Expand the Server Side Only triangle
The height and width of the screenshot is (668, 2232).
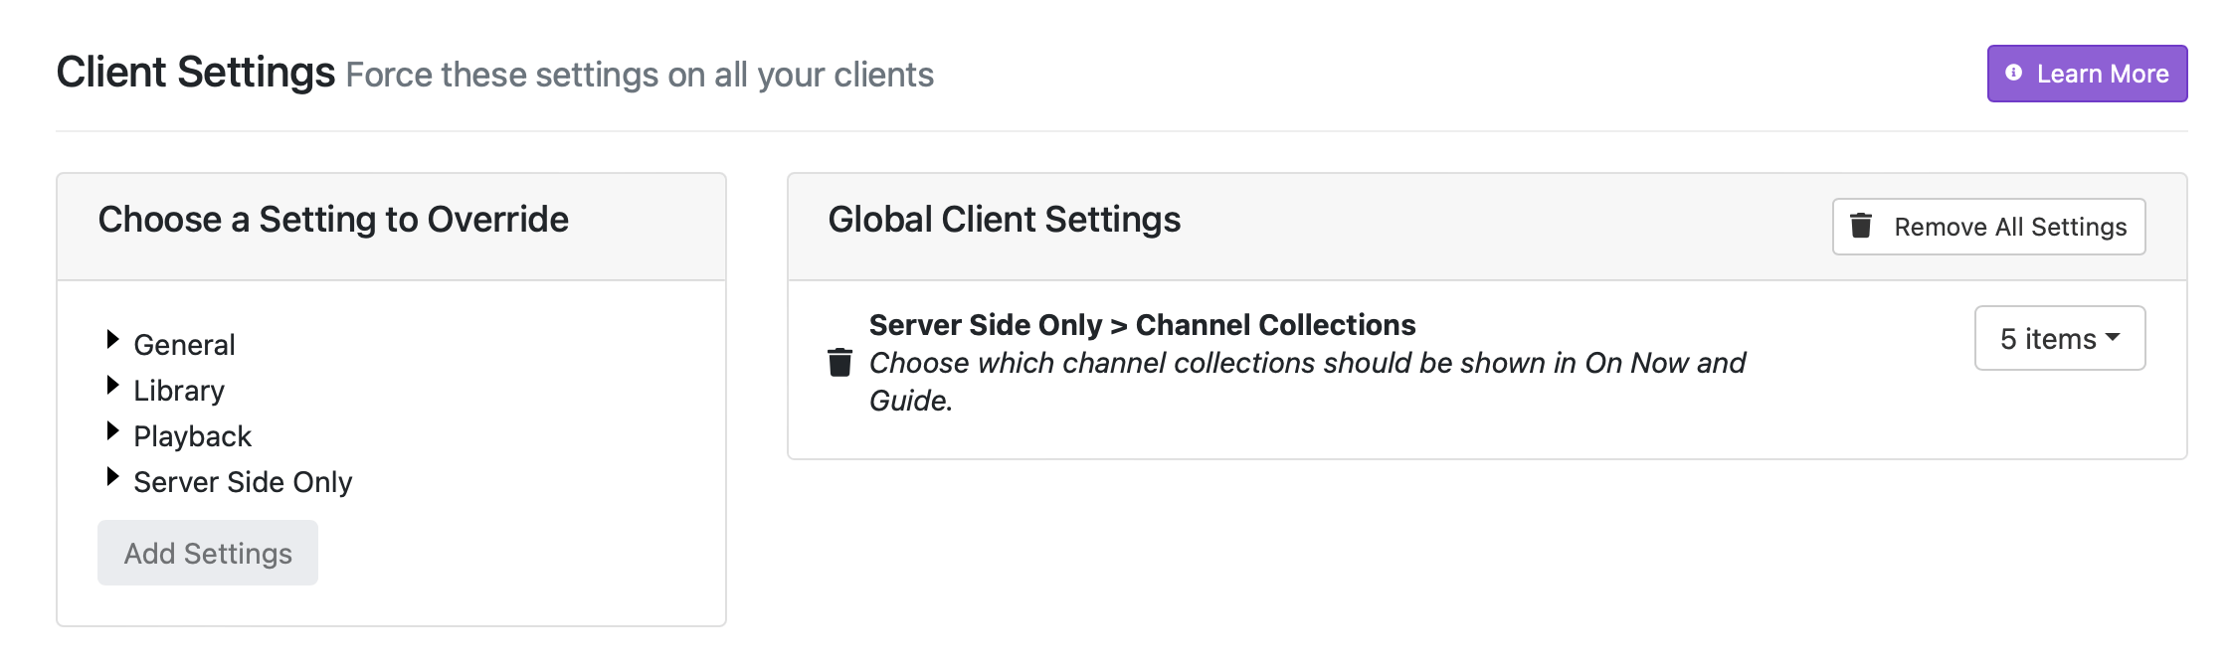click(x=112, y=477)
